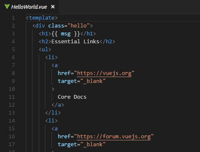Click line number 5 in the gutter
Image resolution: width=200 pixels, height=152 pixels.
[13, 50]
